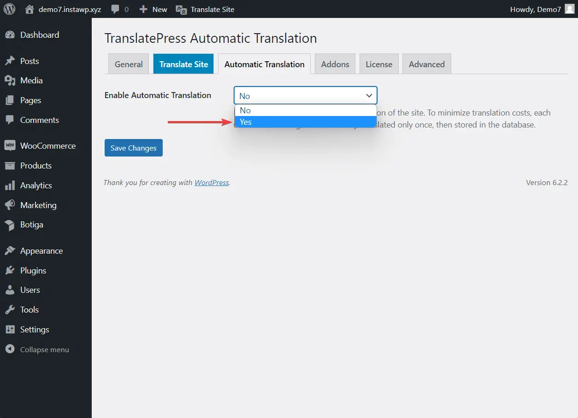Click the Save Changes button
The image size is (578, 418).
tap(134, 148)
